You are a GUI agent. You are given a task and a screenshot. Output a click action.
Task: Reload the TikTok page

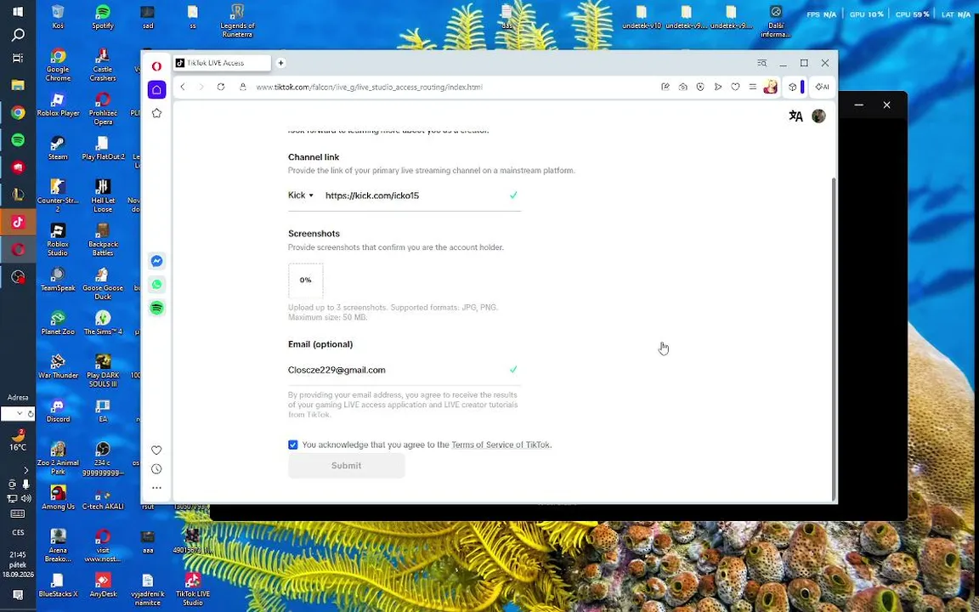pyautogui.click(x=221, y=87)
